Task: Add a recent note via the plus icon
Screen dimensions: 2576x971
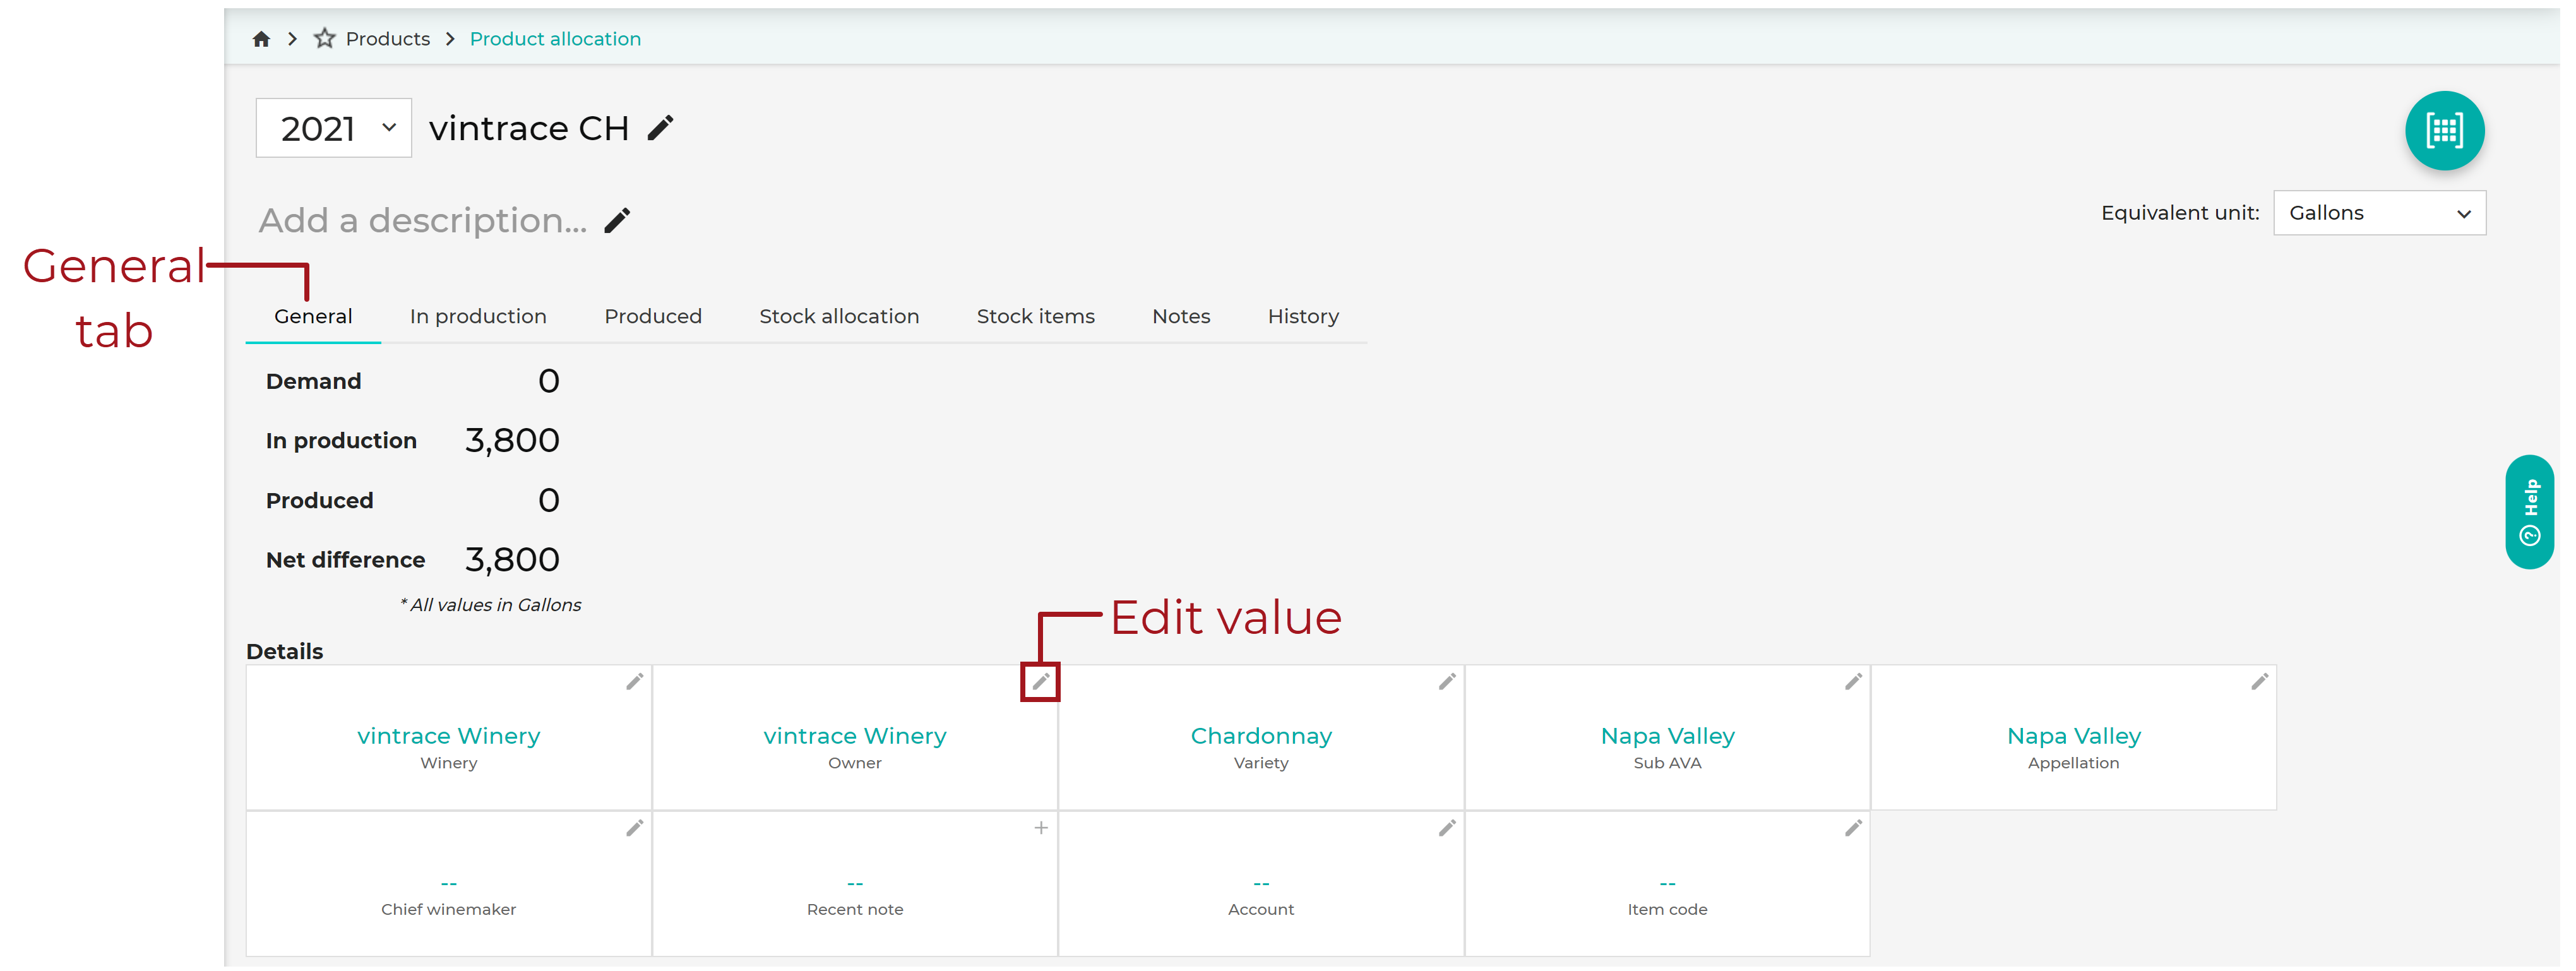Action: [x=1042, y=828]
